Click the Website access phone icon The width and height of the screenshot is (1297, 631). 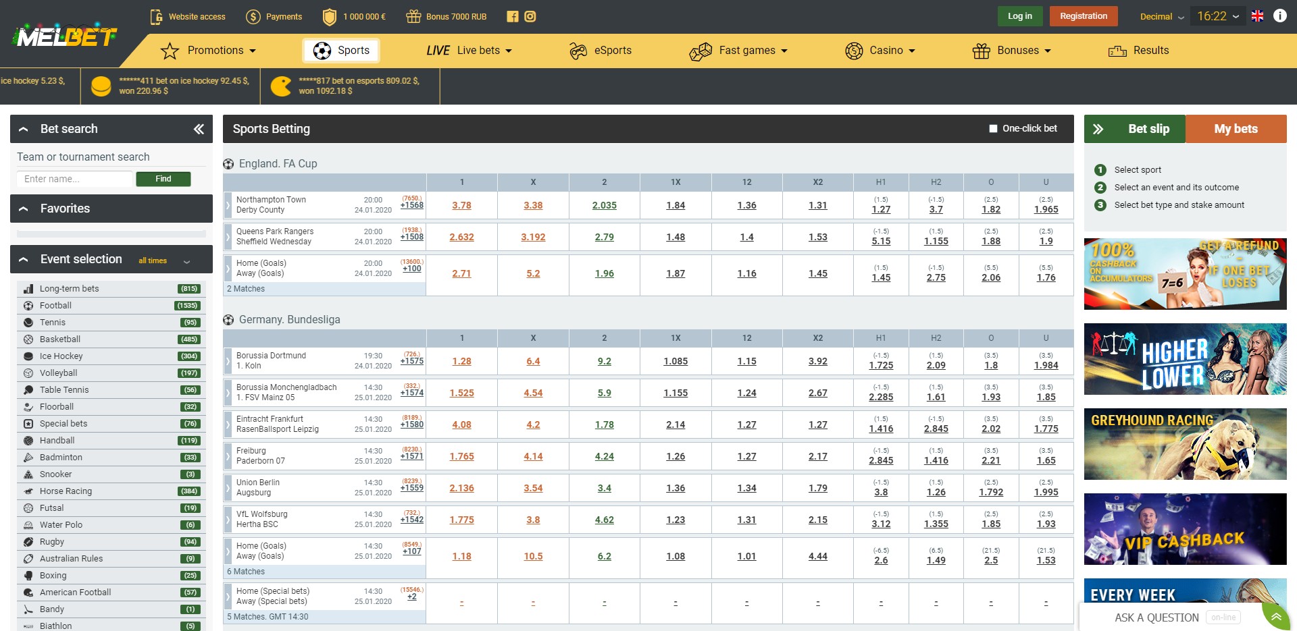pyautogui.click(x=156, y=17)
